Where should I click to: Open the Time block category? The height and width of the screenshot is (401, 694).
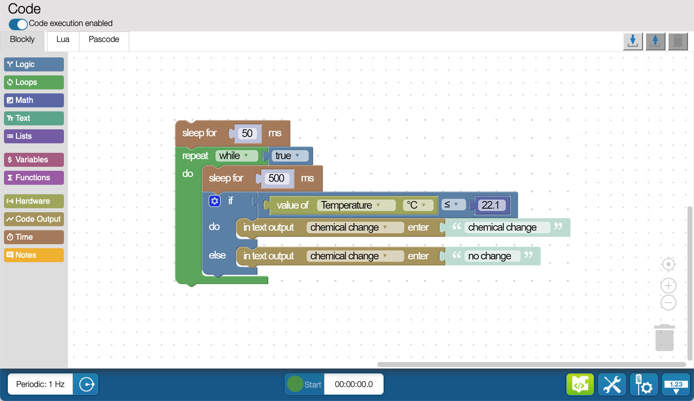34,237
